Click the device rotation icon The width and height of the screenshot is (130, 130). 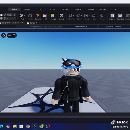click(x=98, y=26)
